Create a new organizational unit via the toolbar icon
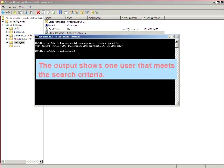Screen dimensions: 224x168 click(x=82, y=13)
